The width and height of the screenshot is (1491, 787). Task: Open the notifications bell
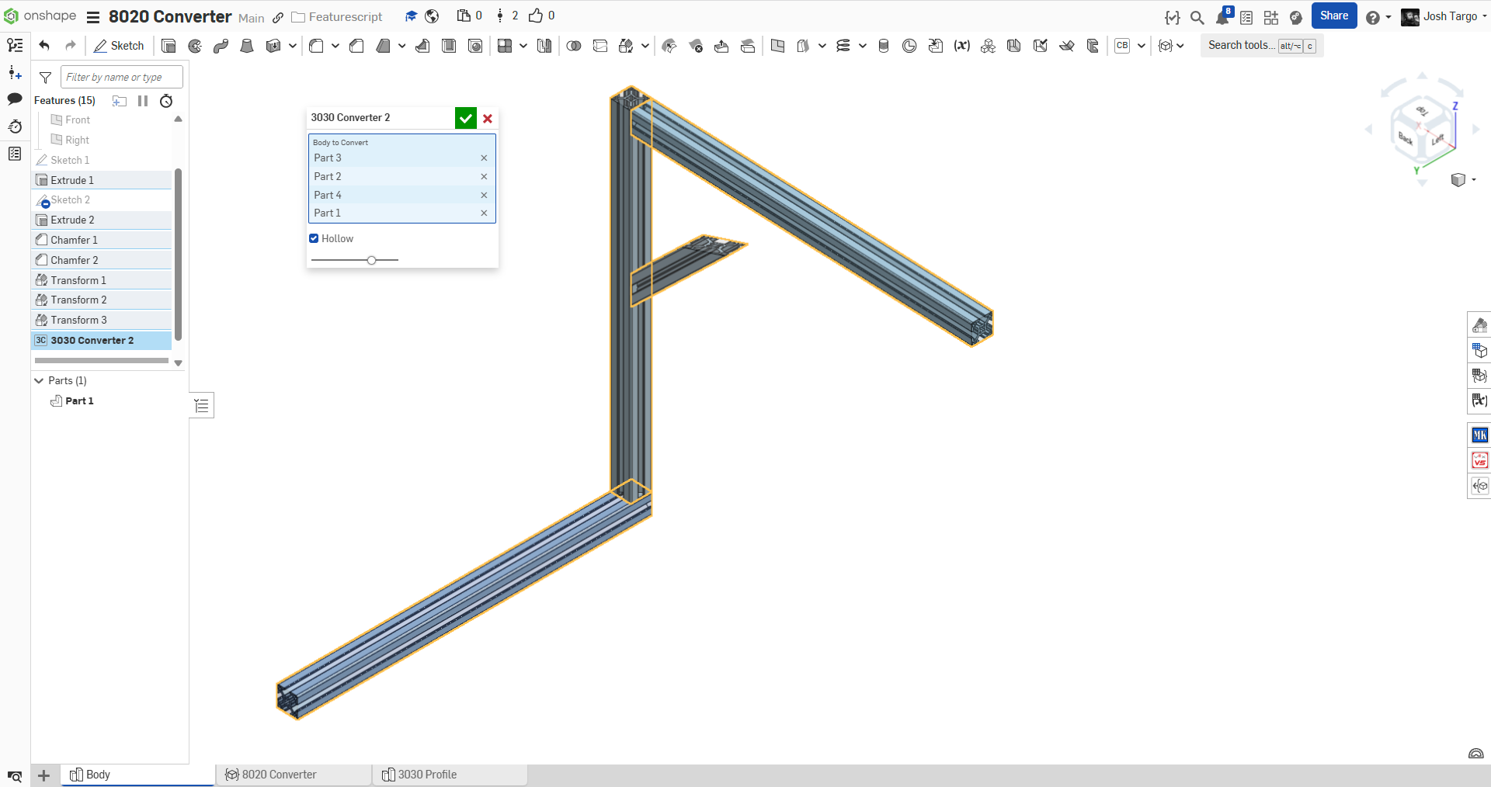[1223, 16]
